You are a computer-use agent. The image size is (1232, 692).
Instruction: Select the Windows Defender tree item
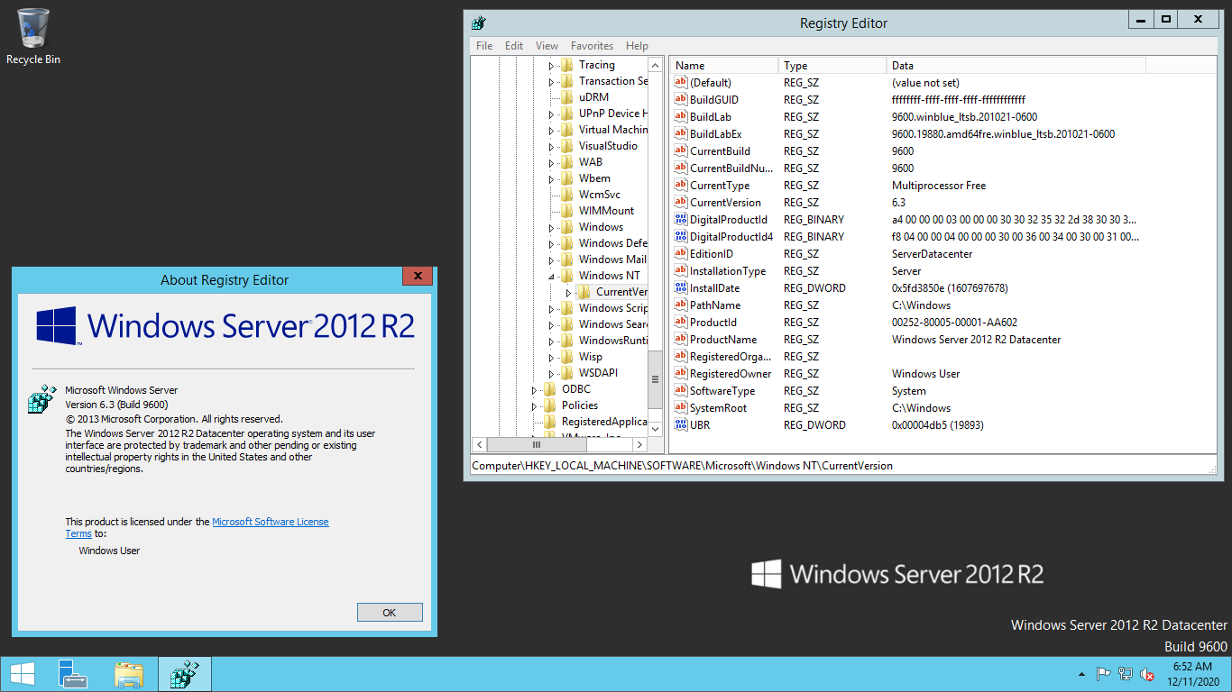tap(612, 243)
